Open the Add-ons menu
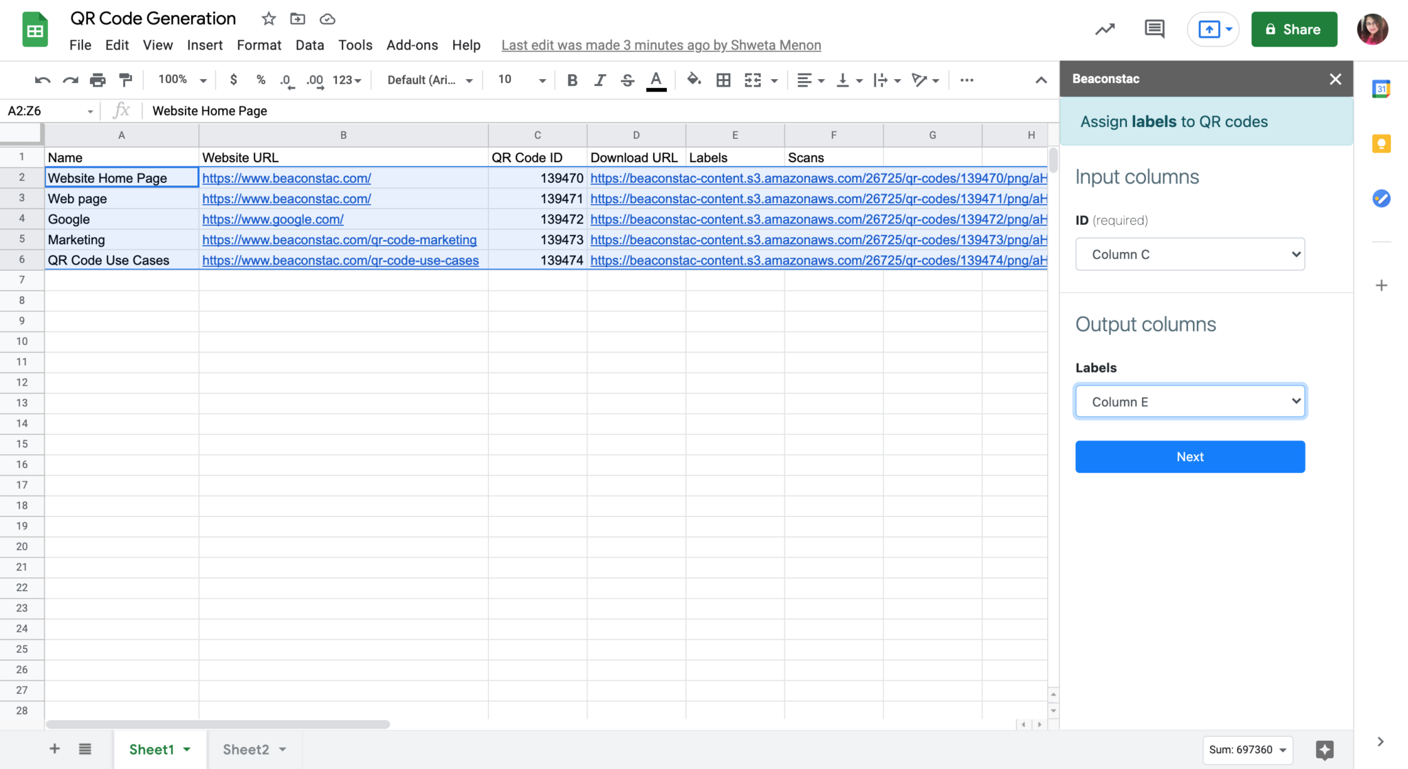Screen dimensions: 1408x769 (412, 45)
